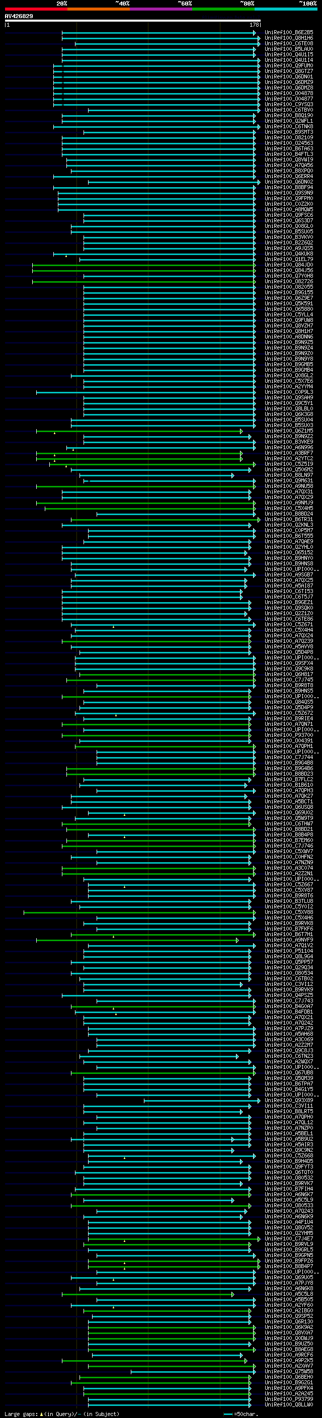The image size is (322, 1418).
Task: Select the UniRef100_B9SMT3 entry
Action: (289, 132)
